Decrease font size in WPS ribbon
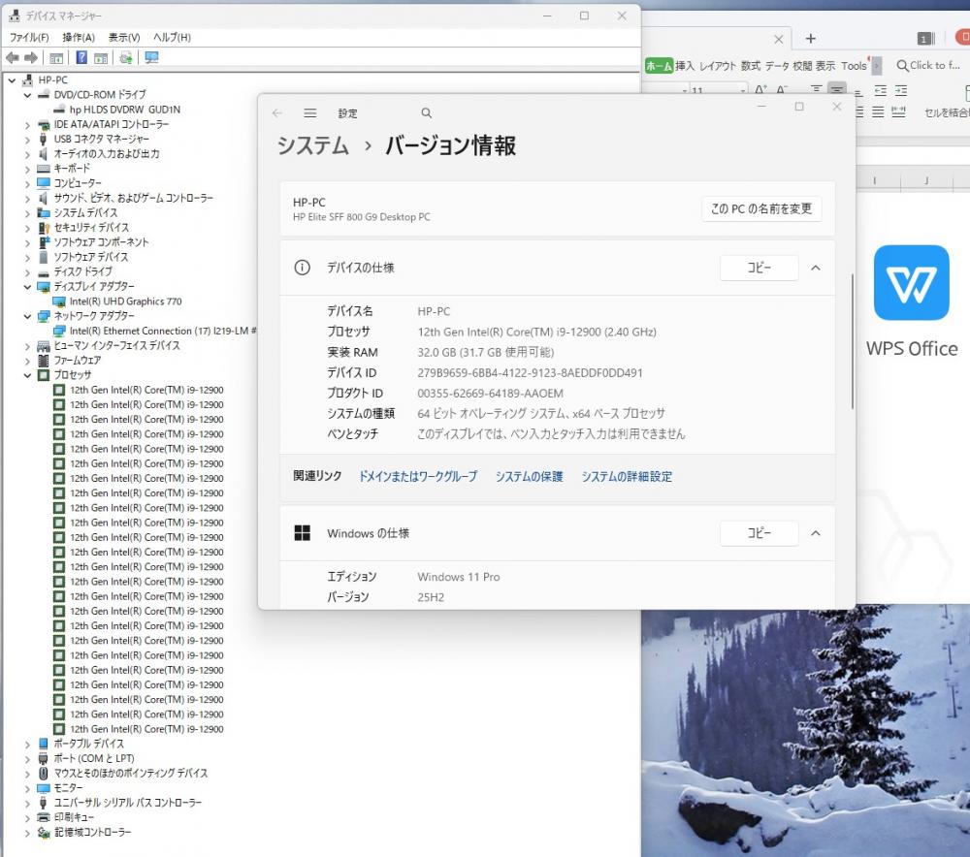Screen dimensions: 970x857 pyautogui.click(x=782, y=89)
